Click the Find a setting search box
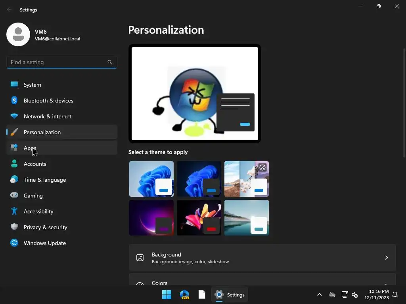The width and height of the screenshot is (406, 304). [x=61, y=62]
